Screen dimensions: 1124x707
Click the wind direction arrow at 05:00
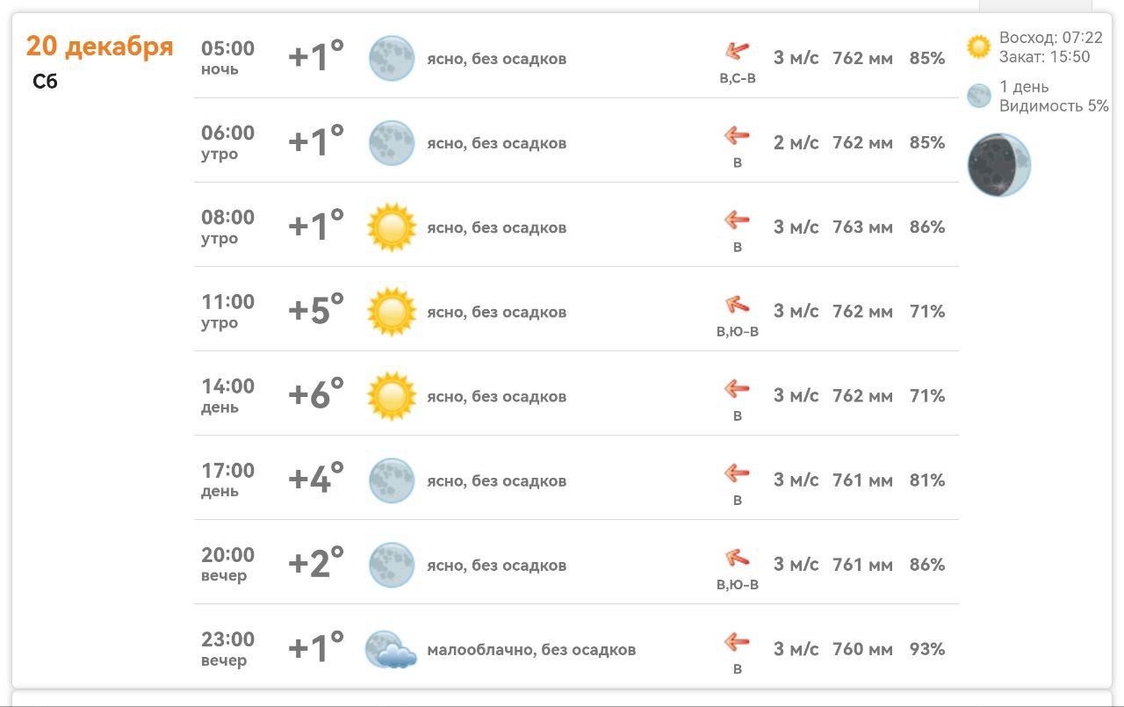pos(737,51)
